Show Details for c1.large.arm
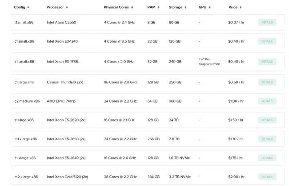 [267, 82]
